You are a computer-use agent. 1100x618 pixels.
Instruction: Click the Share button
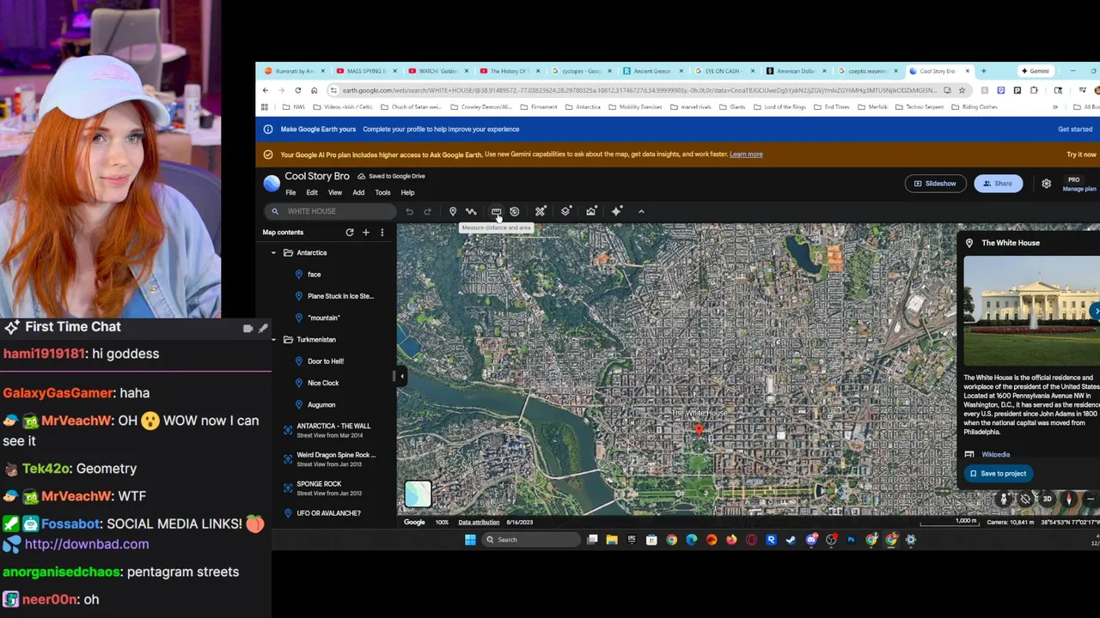[998, 184]
